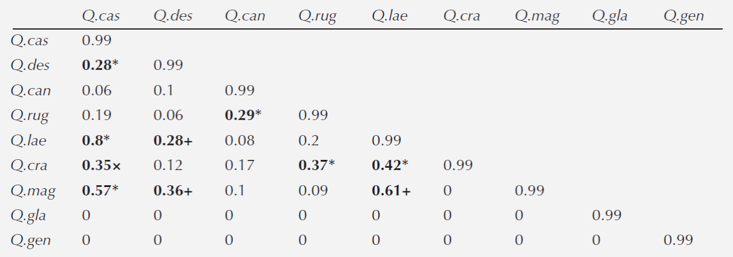
Task: Click the Q.gen column header
Action: (683, 16)
